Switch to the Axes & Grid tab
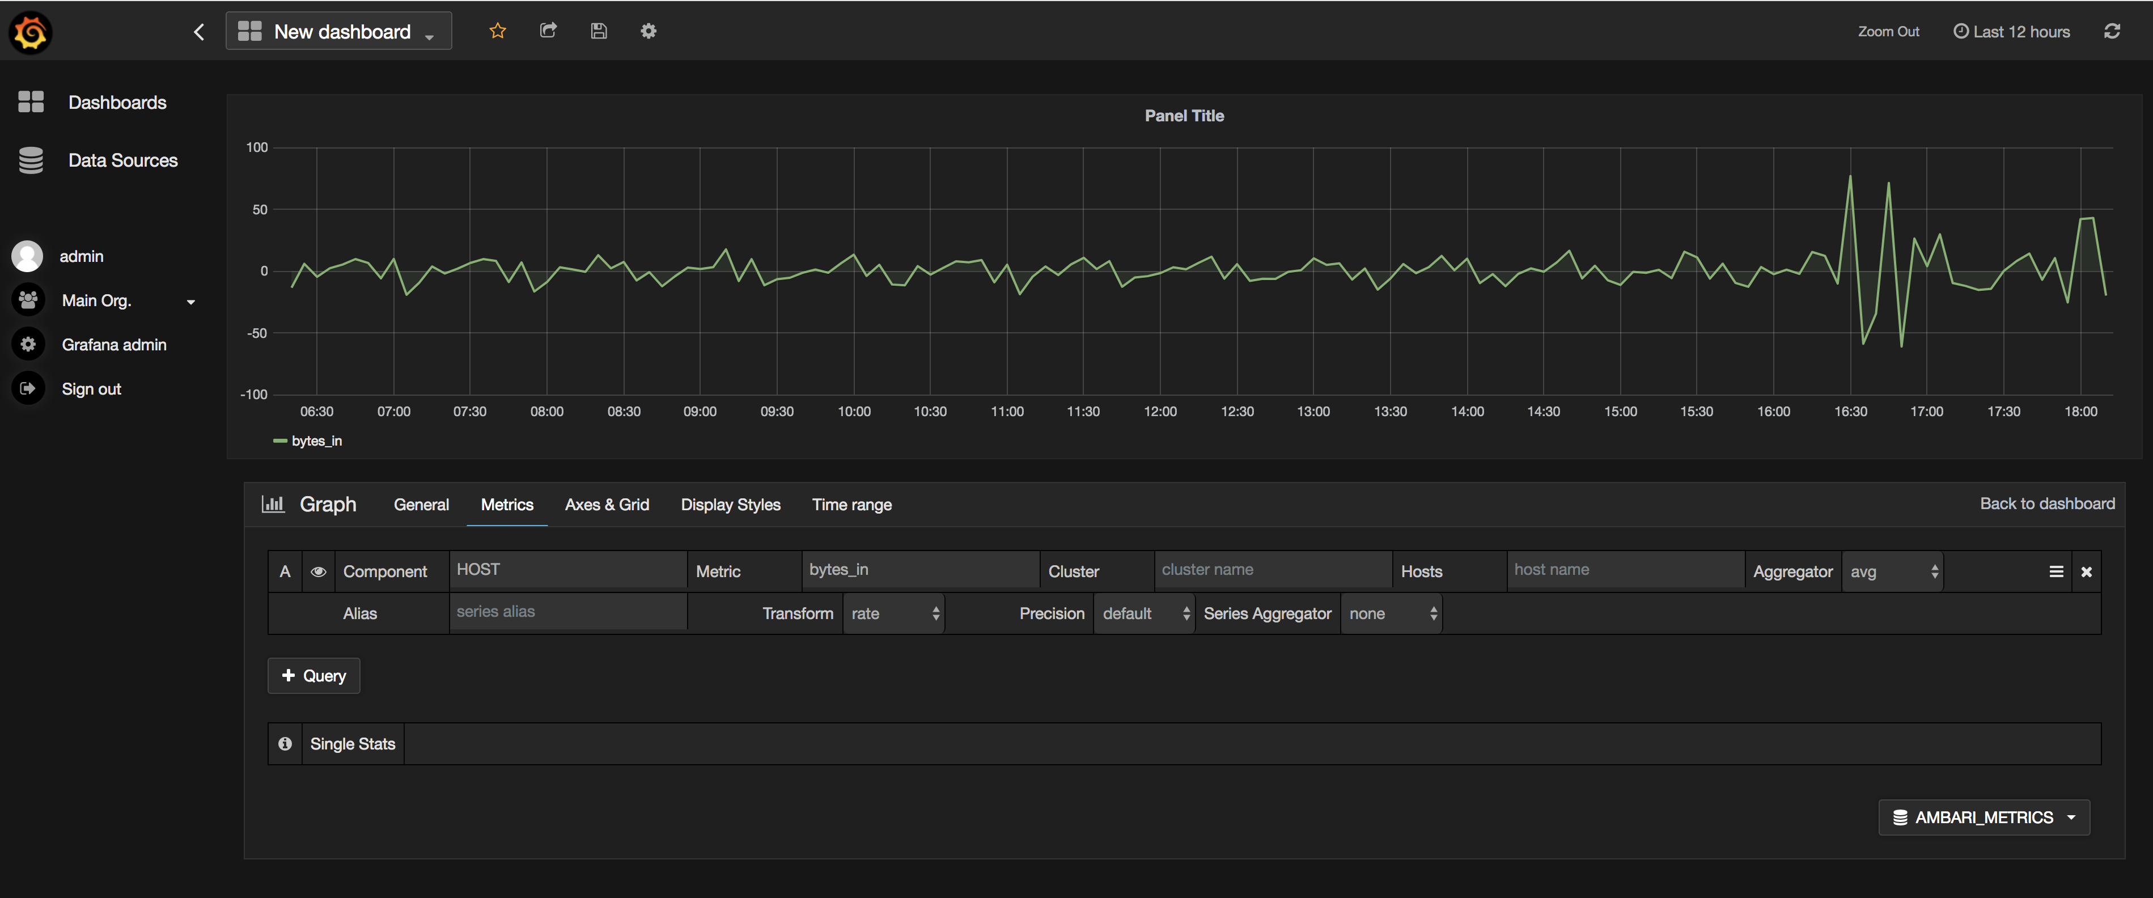Screen dimensions: 2153x898 (x=607, y=504)
